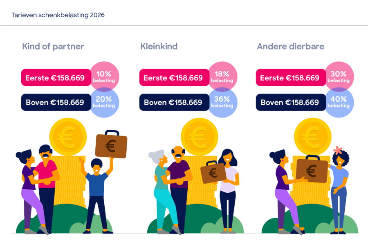
Task: Click the 30% belasting pink circle
Action: [x=339, y=76]
